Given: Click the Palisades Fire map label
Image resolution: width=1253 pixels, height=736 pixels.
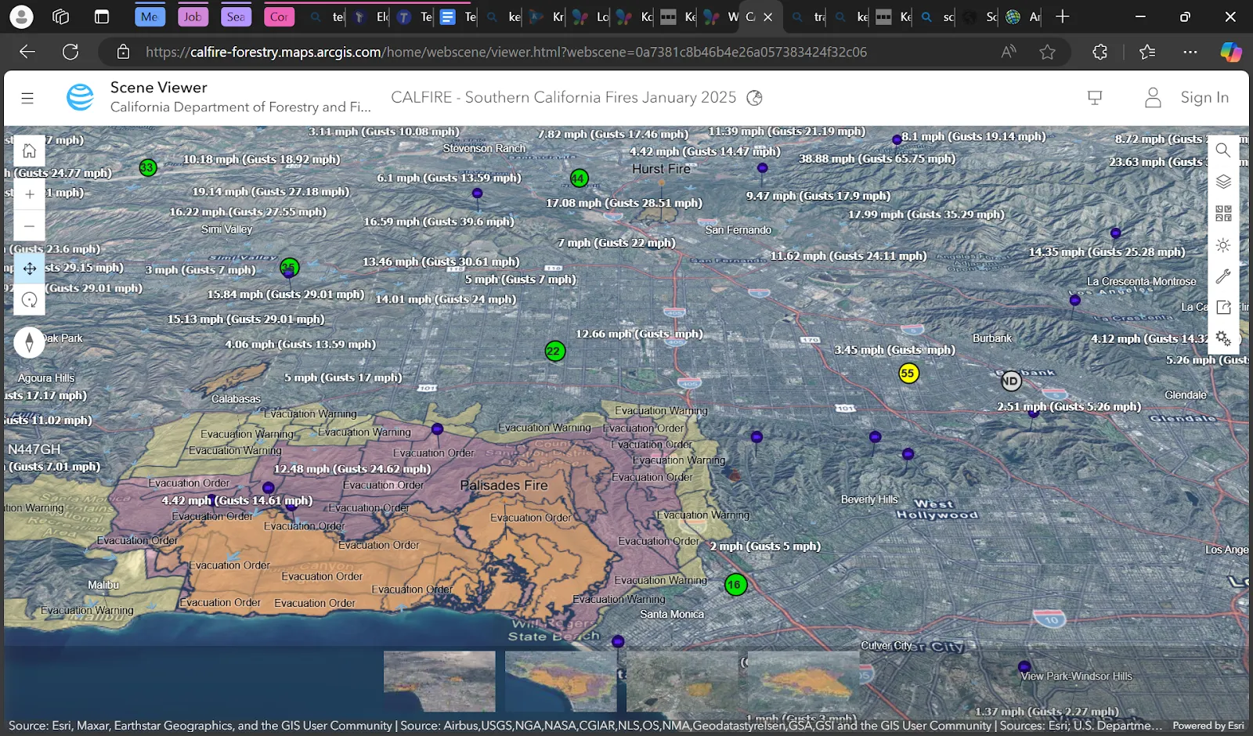Looking at the screenshot, I should pyautogui.click(x=504, y=485).
